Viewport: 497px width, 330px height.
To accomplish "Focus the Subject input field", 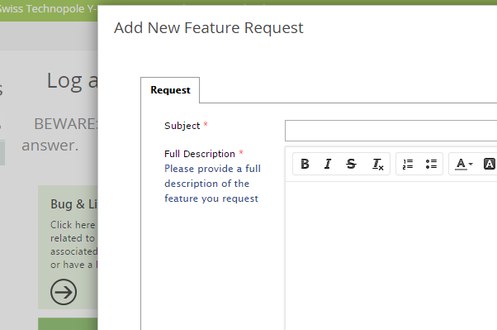I will tap(390, 131).
